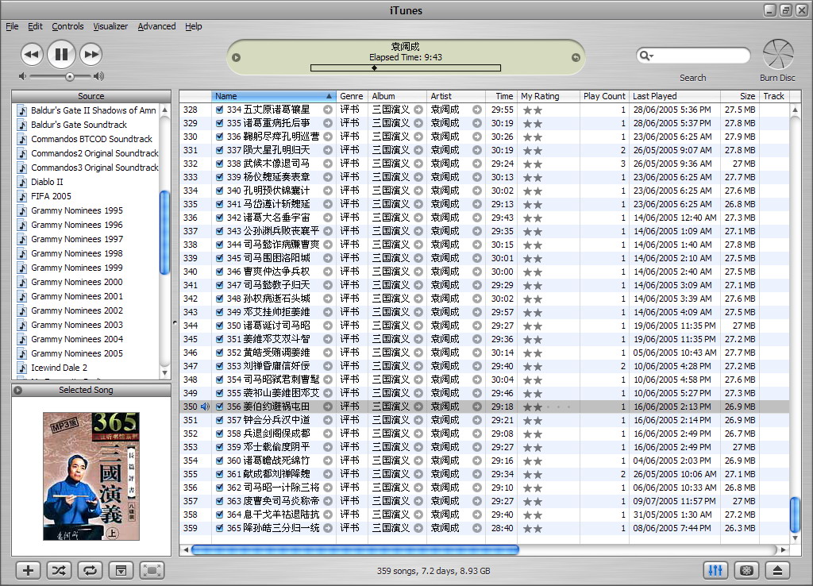The image size is (813, 586).
Task: Click the name arrow icon for song 335
Action: coord(328,123)
